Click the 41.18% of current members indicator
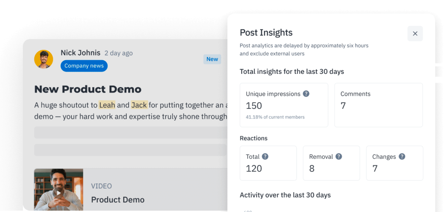 click(275, 117)
